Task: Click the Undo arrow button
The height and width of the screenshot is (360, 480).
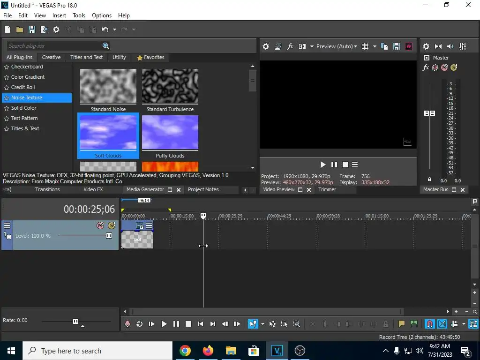Action: (105, 30)
